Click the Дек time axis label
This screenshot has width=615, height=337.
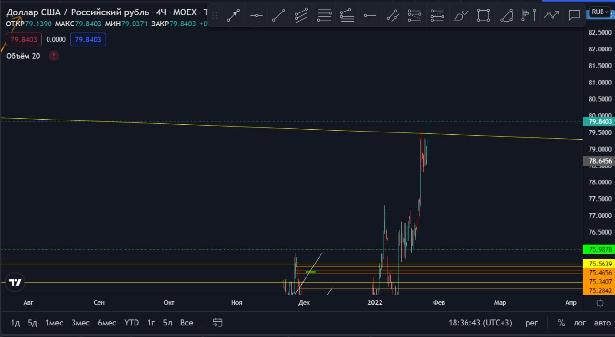tap(304, 302)
